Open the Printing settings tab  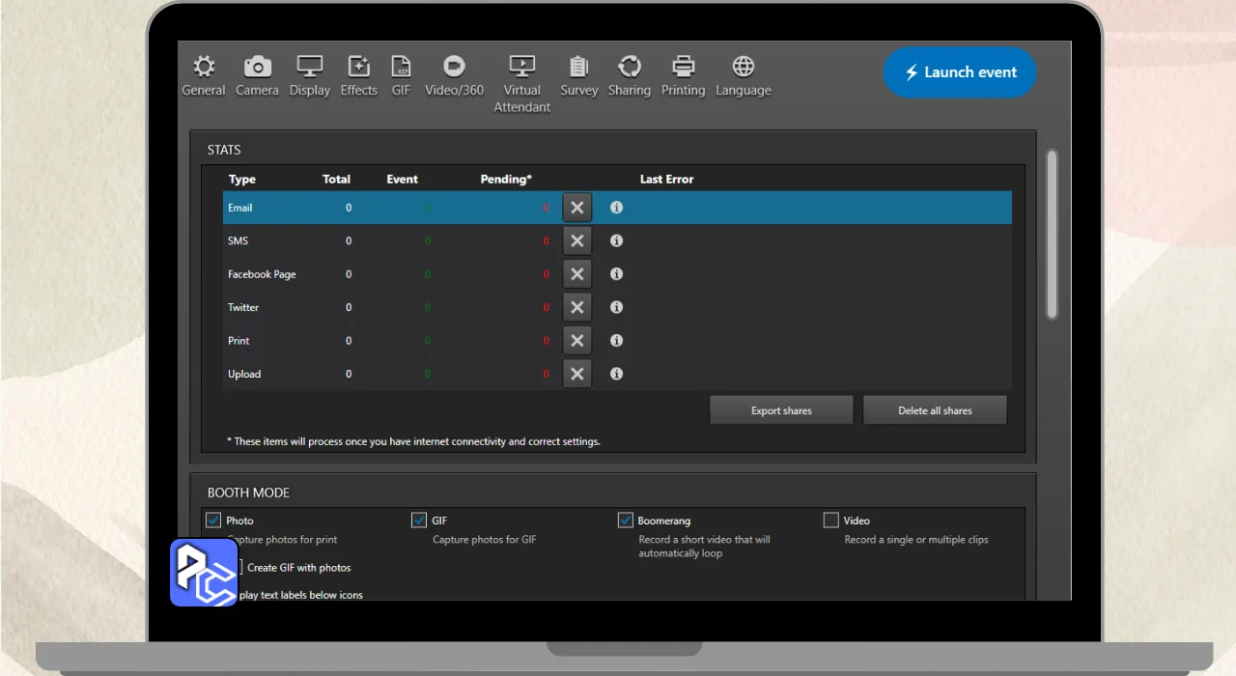point(683,67)
